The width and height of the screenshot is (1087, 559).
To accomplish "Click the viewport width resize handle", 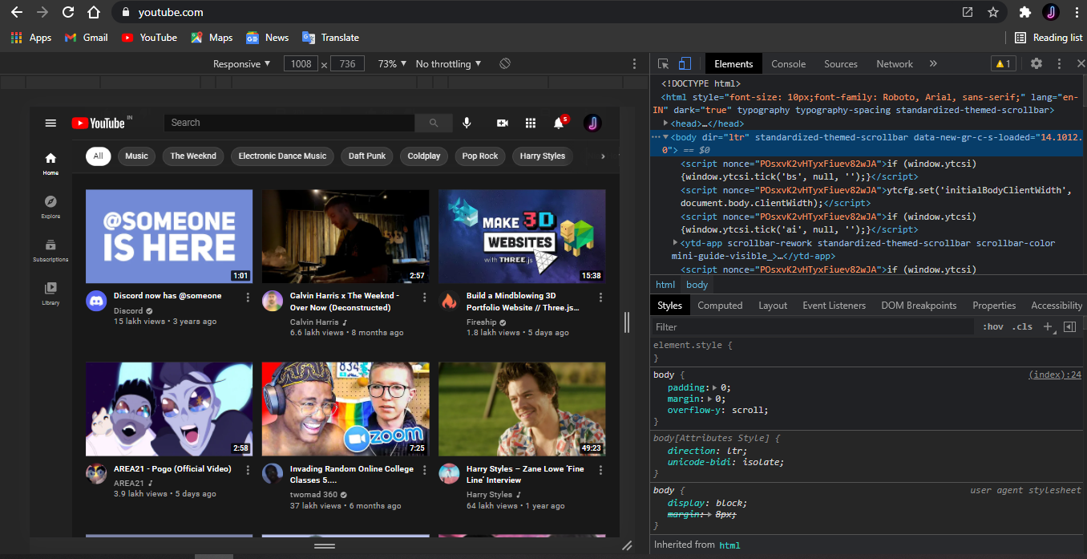I will (628, 322).
